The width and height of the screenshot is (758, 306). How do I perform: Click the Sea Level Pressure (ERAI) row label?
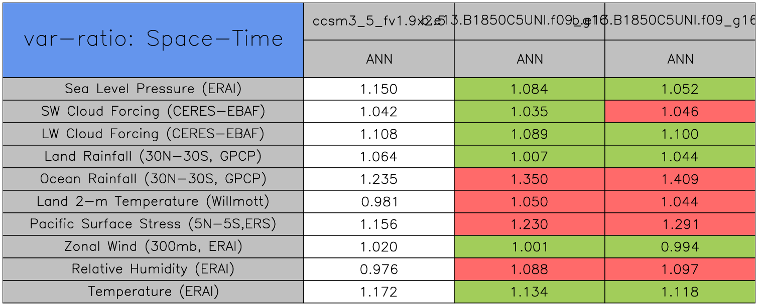click(153, 89)
